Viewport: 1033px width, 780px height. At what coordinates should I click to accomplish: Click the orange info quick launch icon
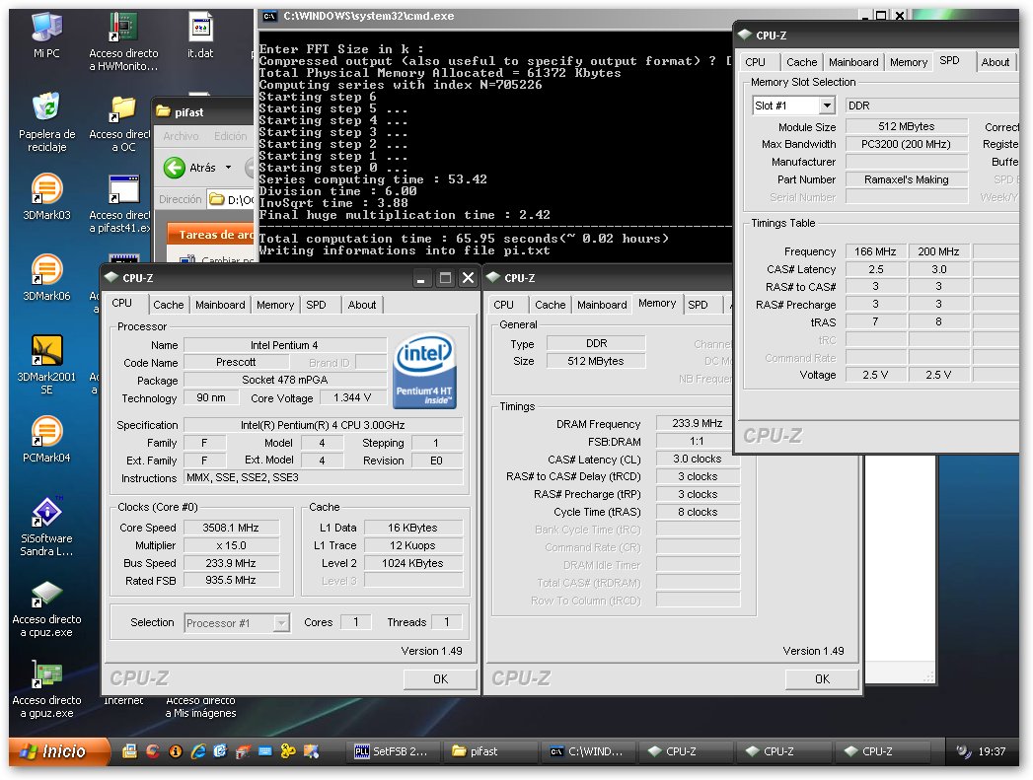click(176, 751)
